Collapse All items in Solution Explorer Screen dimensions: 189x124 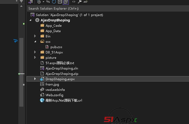coord(60,2)
